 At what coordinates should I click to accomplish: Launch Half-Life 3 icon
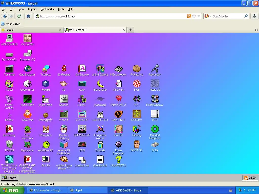point(118,116)
